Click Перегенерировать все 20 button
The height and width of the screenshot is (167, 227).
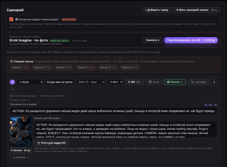coord(191,40)
